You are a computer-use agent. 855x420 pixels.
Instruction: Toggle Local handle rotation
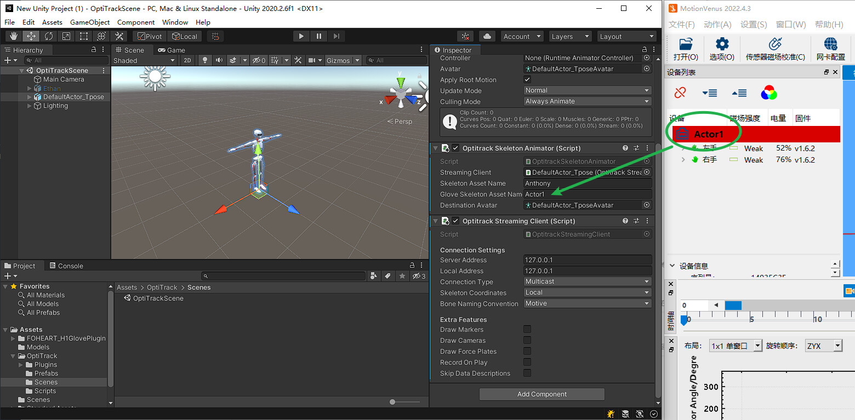click(x=184, y=36)
